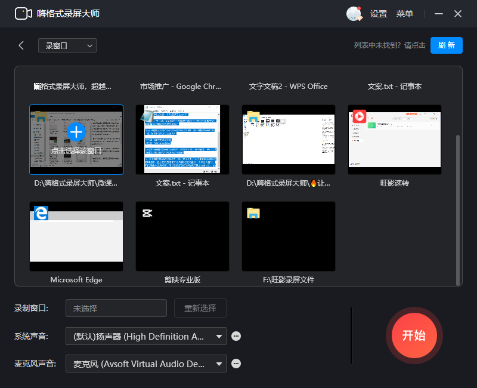Open the 菜单 menu

coord(405,13)
